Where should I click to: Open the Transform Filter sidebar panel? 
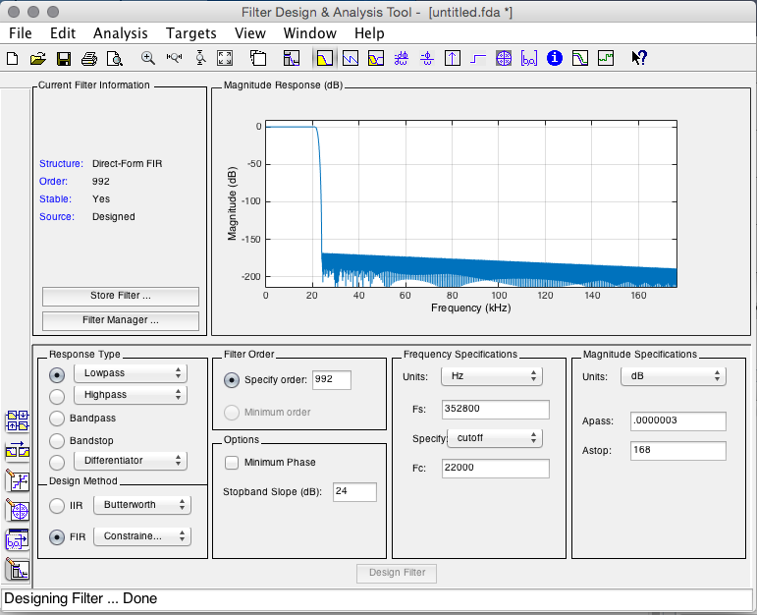point(18,451)
